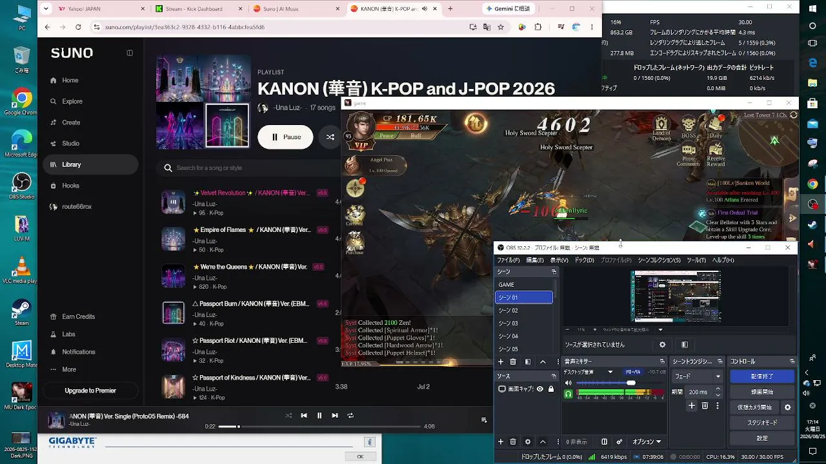This screenshot has height=464, width=826.
Task: Open the 表示(V) menu in OBS
Action: [x=559, y=260]
